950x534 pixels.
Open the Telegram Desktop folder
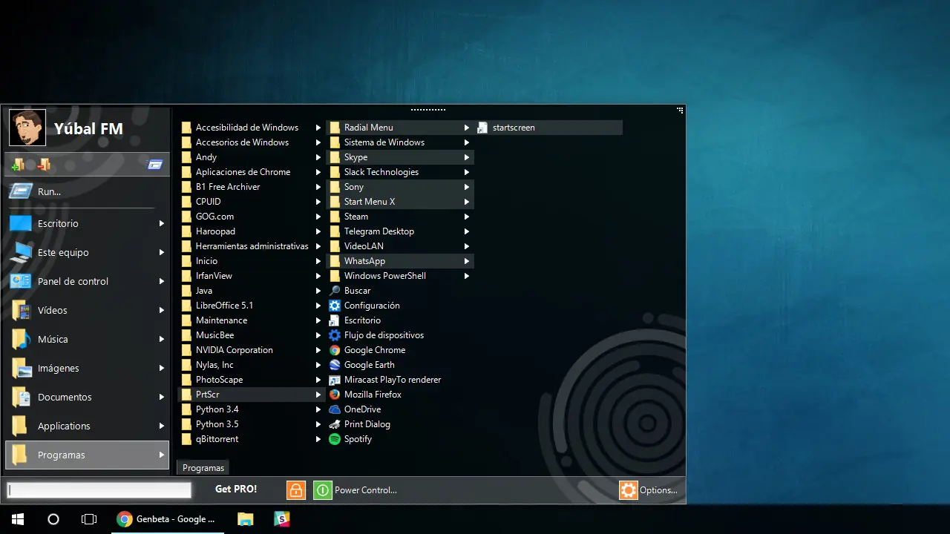coord(400,231)
